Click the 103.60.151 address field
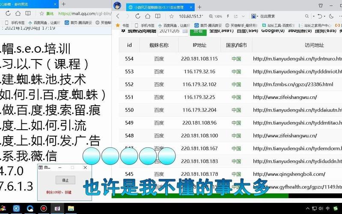This screenshot has width=342, height=214. point(191,16)
